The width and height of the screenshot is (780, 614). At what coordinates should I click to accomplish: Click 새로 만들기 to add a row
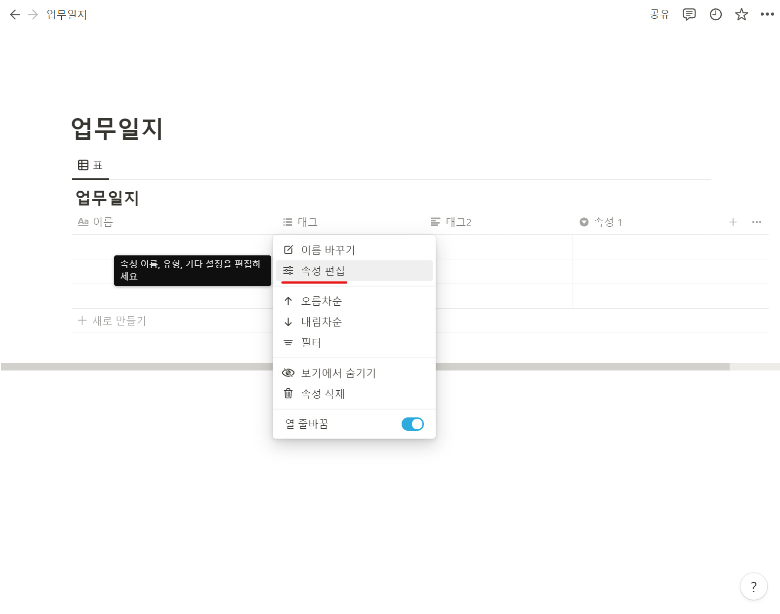[112, 321]
